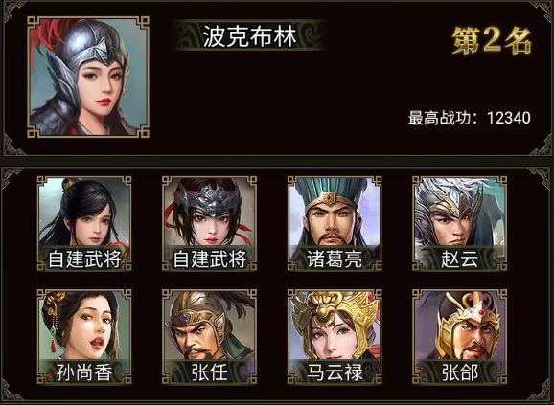Choose the 孙尚香 general portrait
Screen dimensions: 554x405
84,337
